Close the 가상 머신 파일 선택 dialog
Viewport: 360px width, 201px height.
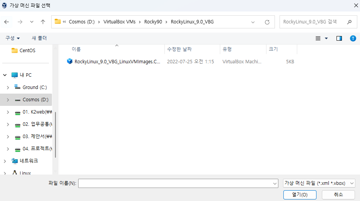(356, 5)
